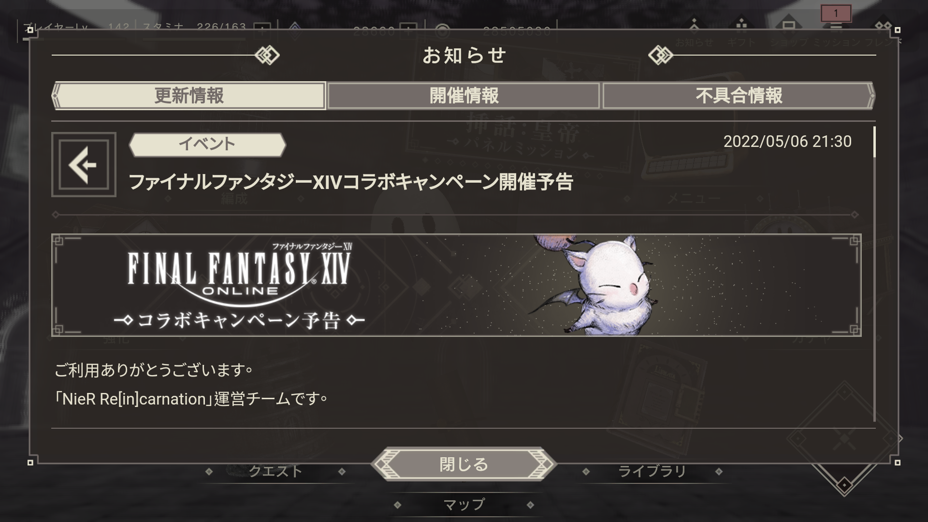The image size is (928, 522).
Task: Open the ライブラリ menu item
Action: click(652, 471)
